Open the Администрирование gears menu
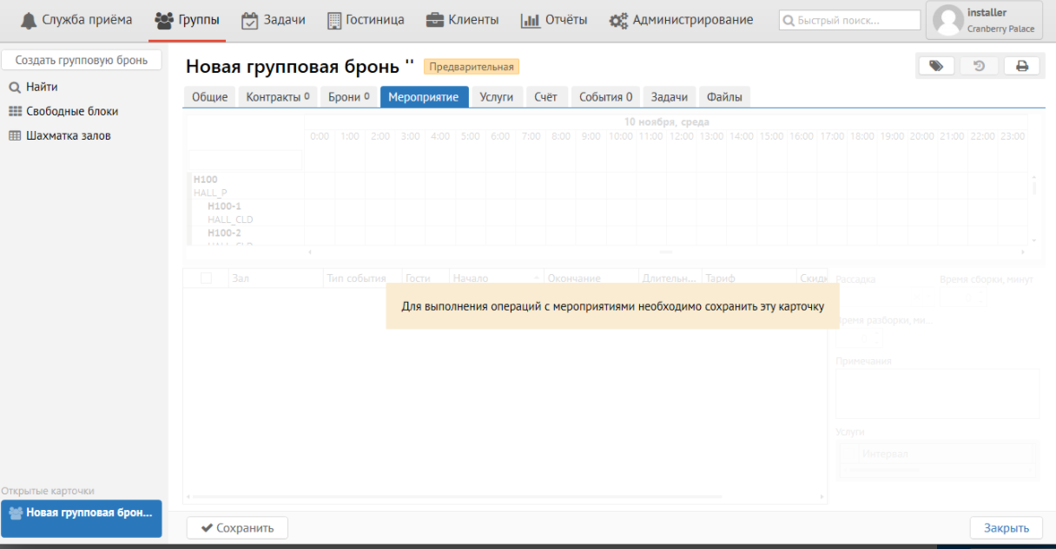 pos(681,20)
